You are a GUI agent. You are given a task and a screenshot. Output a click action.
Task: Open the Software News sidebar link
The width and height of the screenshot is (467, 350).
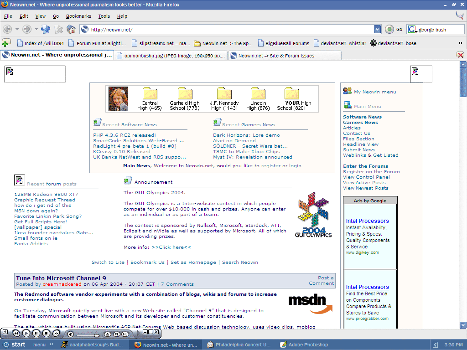362,117
